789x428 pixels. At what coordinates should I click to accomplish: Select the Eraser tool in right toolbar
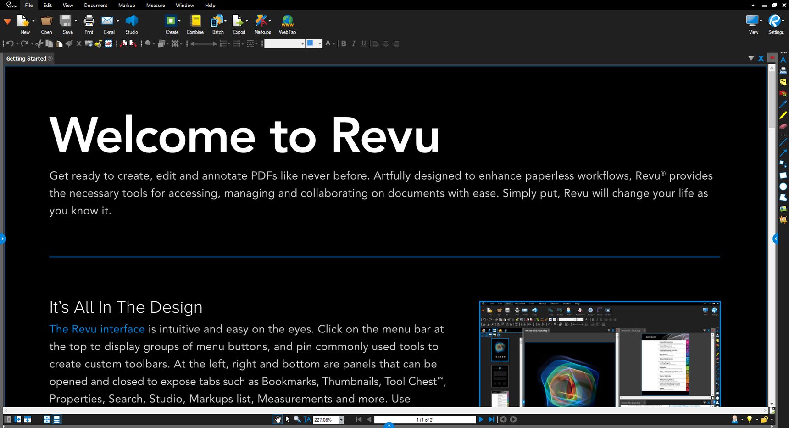pos(783,126)
